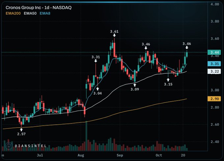Click the green 3.44 current price tag
Image resolution: width=224 pixels, height=161 pixels.
pyautogui.click(x=214, y=52)
